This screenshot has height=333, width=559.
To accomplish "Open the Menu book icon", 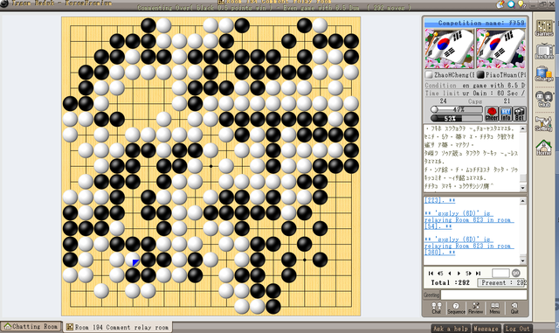I will tap(494, 308).
